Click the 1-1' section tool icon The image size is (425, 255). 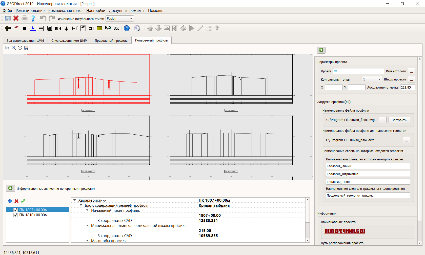[x=75, y=28]
